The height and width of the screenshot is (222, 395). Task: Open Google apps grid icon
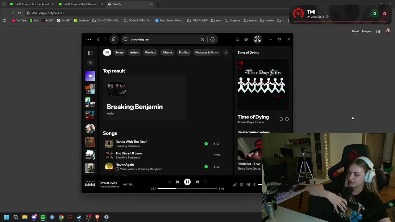(x=378, y=31)
